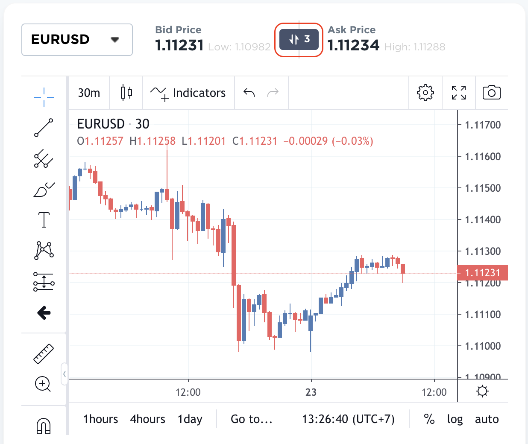Open the pitchfork drawing tools
528x444 pixels.
(44, 159)
